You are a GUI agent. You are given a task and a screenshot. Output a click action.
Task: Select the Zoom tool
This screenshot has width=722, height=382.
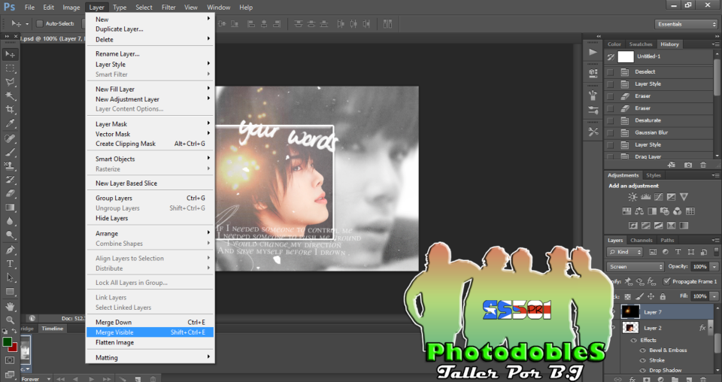(x=10, y=320)
